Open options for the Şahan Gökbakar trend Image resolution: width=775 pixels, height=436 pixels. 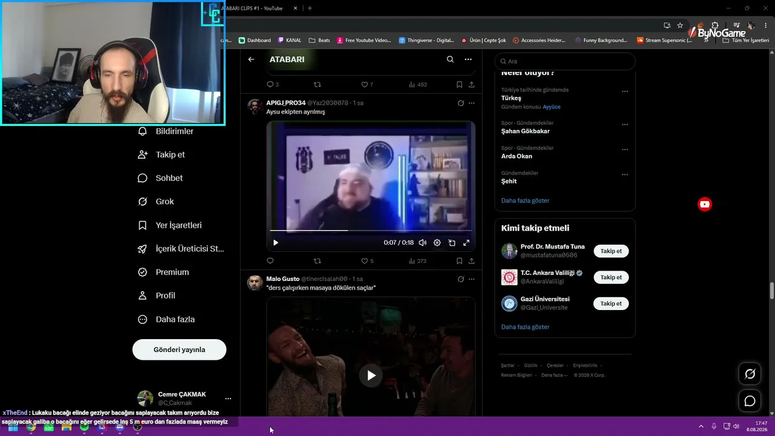(625, 125)
